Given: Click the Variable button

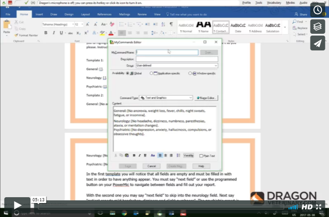Looking at the screenshot, I should coord(189,155).
